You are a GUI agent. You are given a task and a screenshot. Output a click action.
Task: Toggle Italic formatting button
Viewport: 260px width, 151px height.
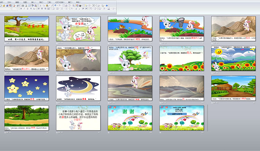24,9
